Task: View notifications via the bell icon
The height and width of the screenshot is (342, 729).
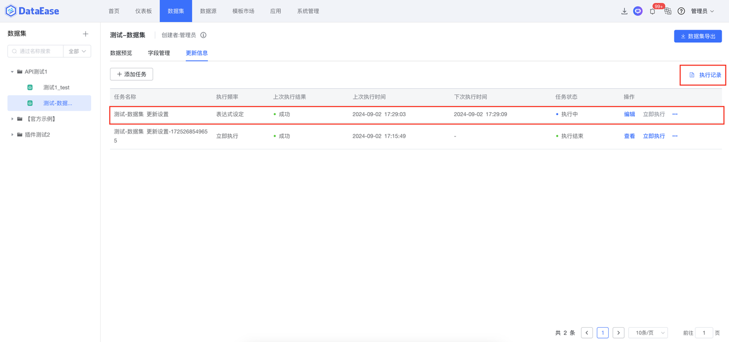Action: (x=653, y=11)
